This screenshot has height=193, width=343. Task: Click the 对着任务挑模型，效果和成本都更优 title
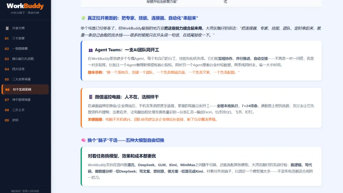[x=122, y=156]
